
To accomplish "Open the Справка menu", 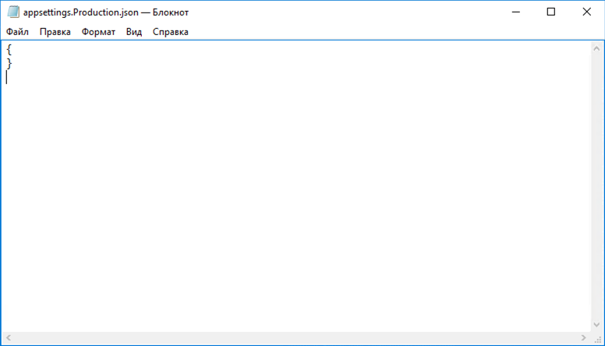I will click(x=171, y=32).
